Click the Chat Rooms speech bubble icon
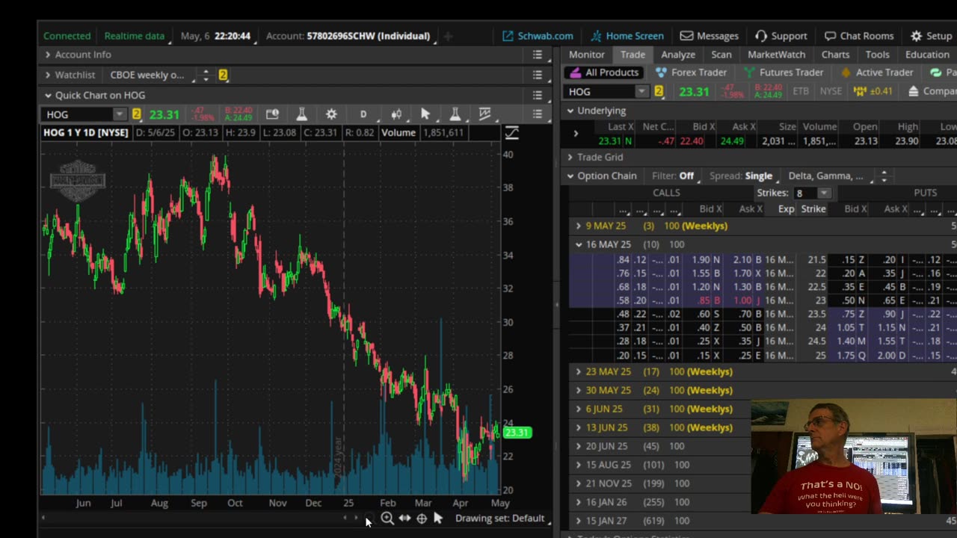This screenshot has width=957, height=538. (x=830, y=36)
